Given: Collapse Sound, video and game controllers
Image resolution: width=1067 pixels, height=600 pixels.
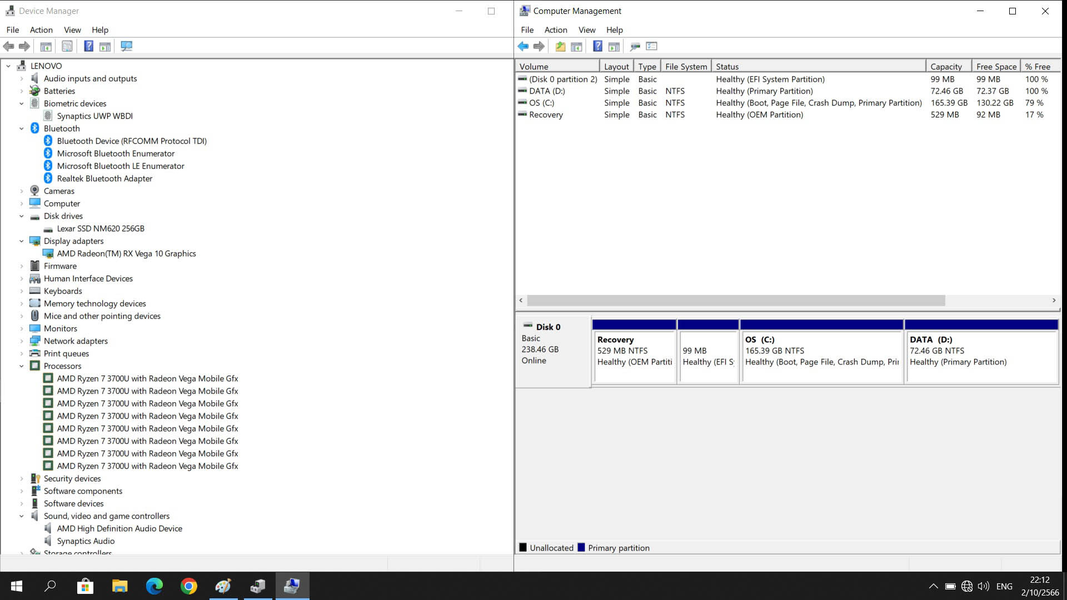Looking at the screenshot, I should point(22,516).
